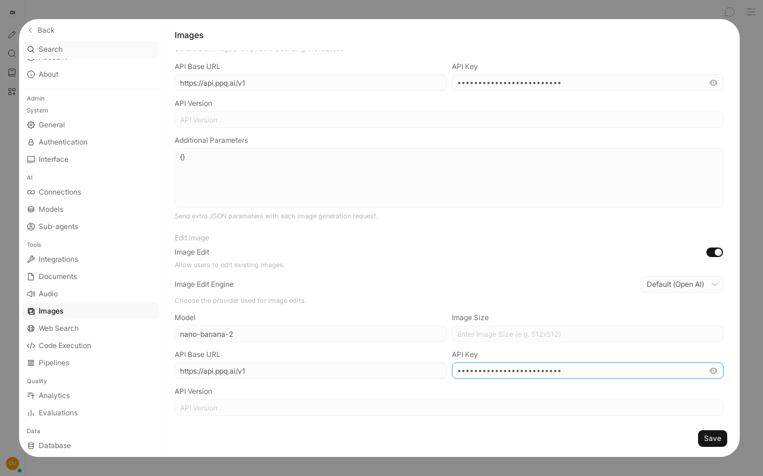Click the monitor icon beside Interface
This screenshot has height=476, width=763.
[31, 159]
